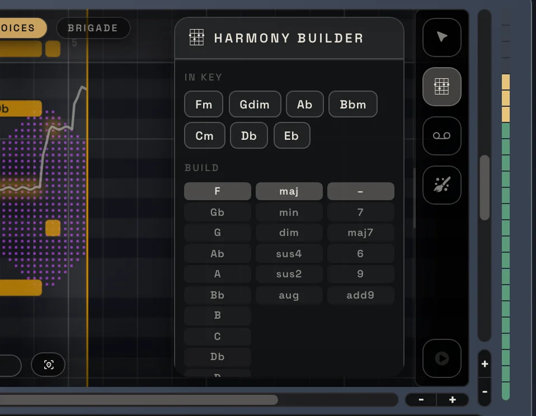Select the arrow pointer tool
Image resolution: width=536 pixels, height=416 pixels.
pyautogui.click(x=441, y=37)
